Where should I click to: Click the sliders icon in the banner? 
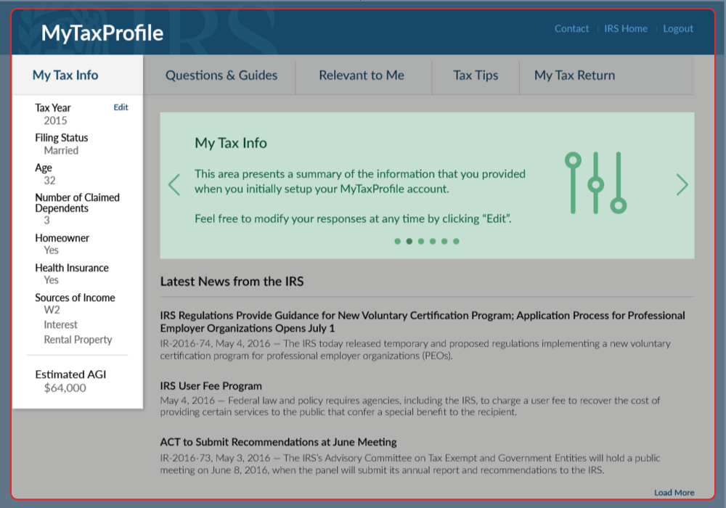[595, 183]
